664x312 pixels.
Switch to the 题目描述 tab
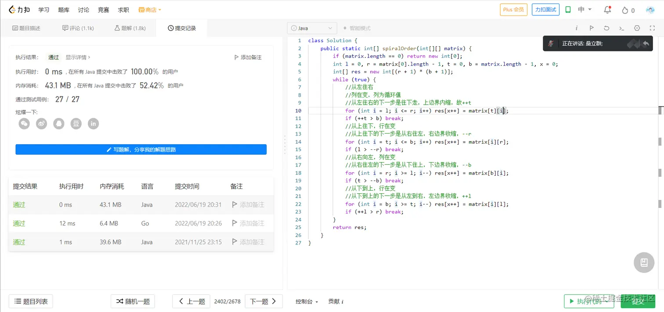click(x=26, y=28)
